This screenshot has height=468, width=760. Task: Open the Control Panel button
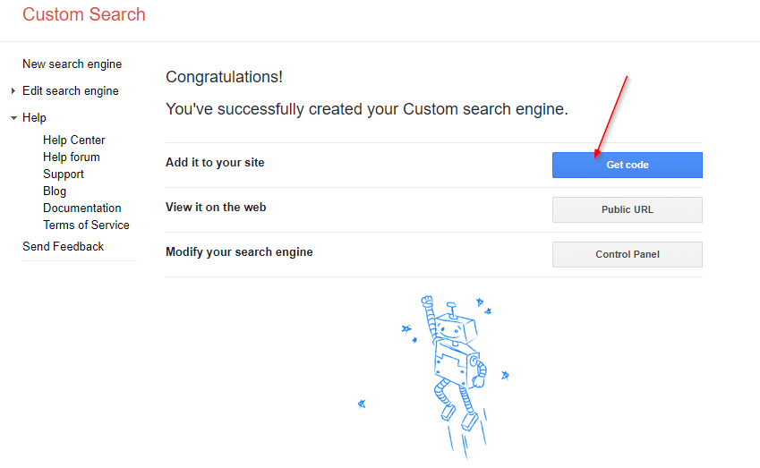[628, 254]
